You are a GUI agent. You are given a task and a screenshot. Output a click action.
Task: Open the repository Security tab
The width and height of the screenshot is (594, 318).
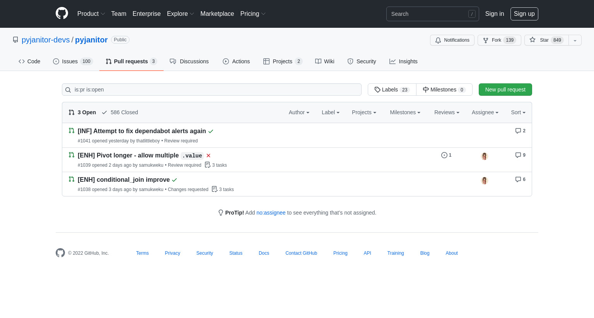tap(362, 61)
